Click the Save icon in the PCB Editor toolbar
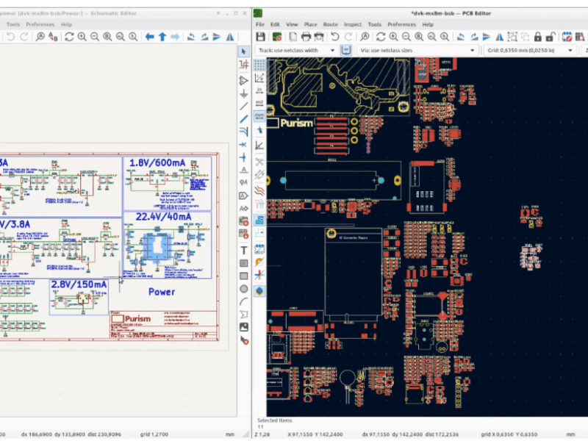 (x=259, y=37)
